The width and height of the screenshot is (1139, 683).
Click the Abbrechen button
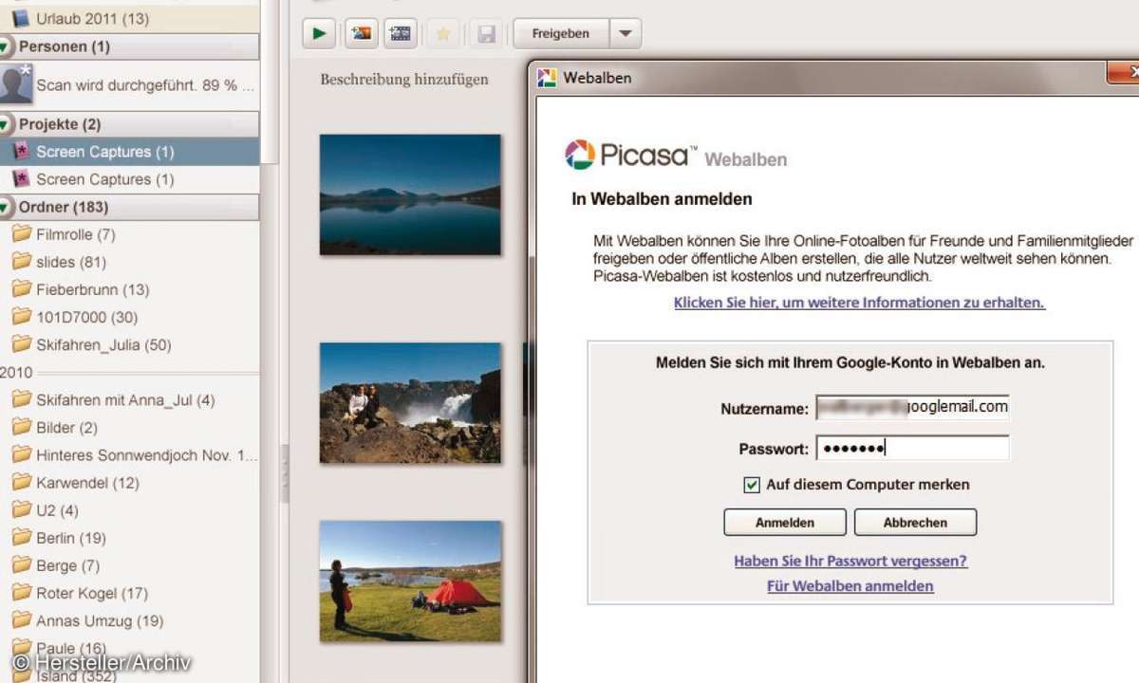[915, 523]
